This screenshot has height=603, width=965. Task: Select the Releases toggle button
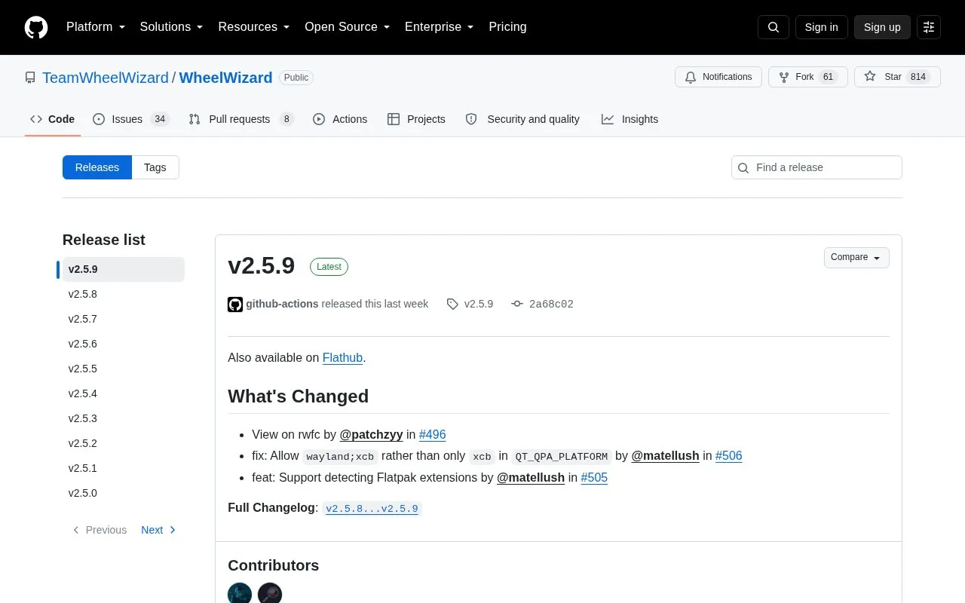pos(97,167)
